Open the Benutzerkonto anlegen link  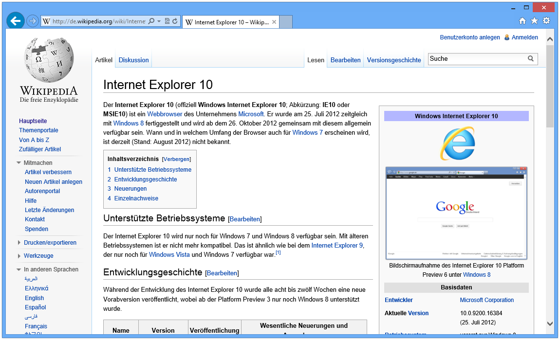pyautogui.click(x=470, y=37)
